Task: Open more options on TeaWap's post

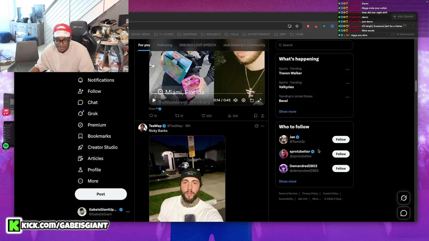Action: pyautogui.click(x=262, y=126)
